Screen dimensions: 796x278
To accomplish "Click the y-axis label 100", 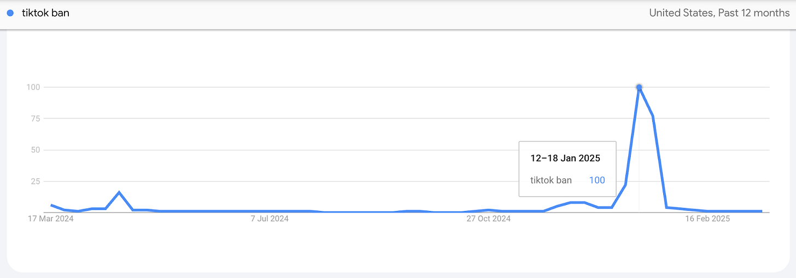I will (x=34, y=87).
